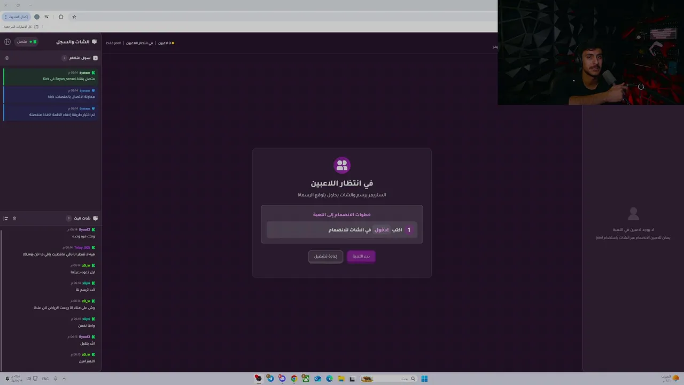The image size is (684, 385).
Task: Select the kick platforms connection attempt log
Action: [x=51, y=94]
